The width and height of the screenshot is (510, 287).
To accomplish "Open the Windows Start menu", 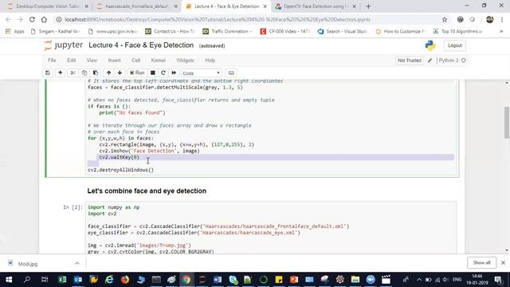I will coord(9,280).
